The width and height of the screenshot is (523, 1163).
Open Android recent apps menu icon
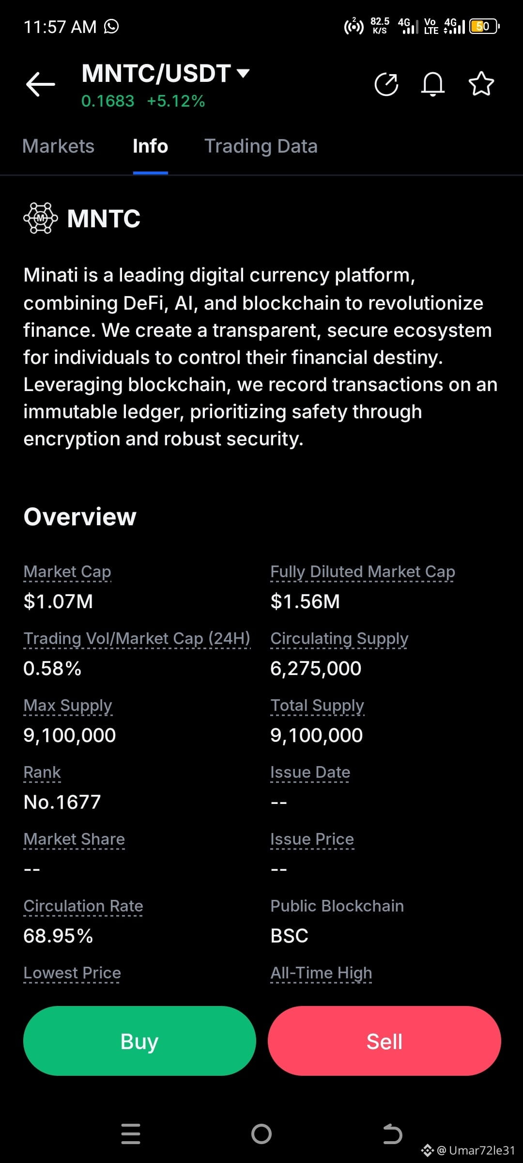tap(131, 1134)
